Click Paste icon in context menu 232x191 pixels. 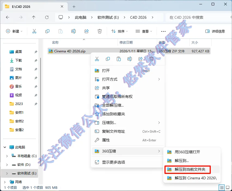(119, 59)
